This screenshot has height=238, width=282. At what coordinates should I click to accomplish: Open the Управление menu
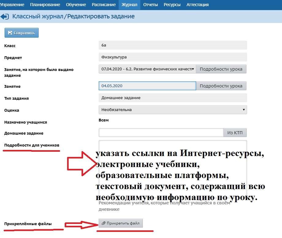click(12, 5)
